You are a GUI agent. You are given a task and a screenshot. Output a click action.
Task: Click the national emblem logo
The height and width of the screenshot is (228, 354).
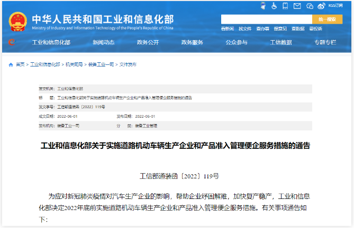click(x=17, y=21)
